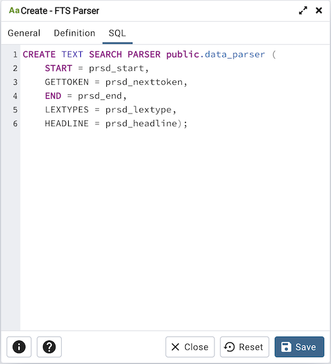
Task: Click the Reset button
Action: coord(244,347)
